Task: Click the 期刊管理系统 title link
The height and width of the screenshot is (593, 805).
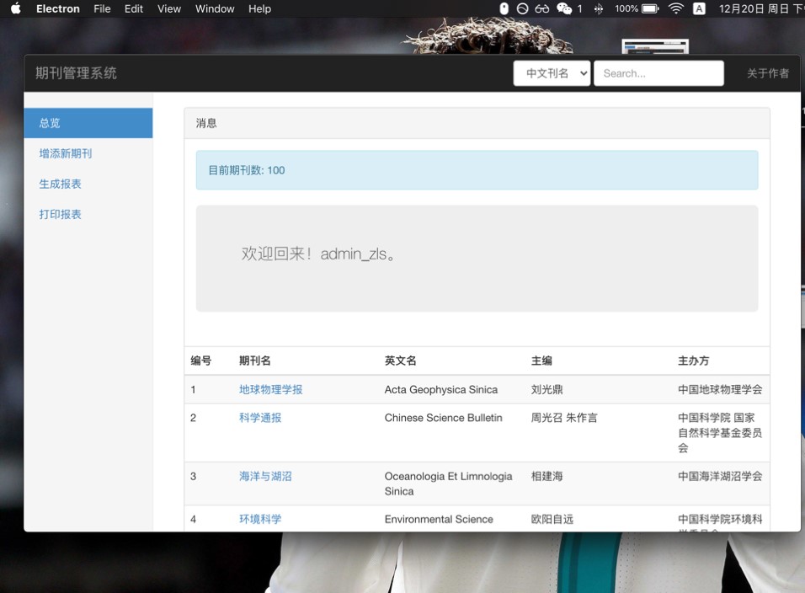Action: coord(76,73)
